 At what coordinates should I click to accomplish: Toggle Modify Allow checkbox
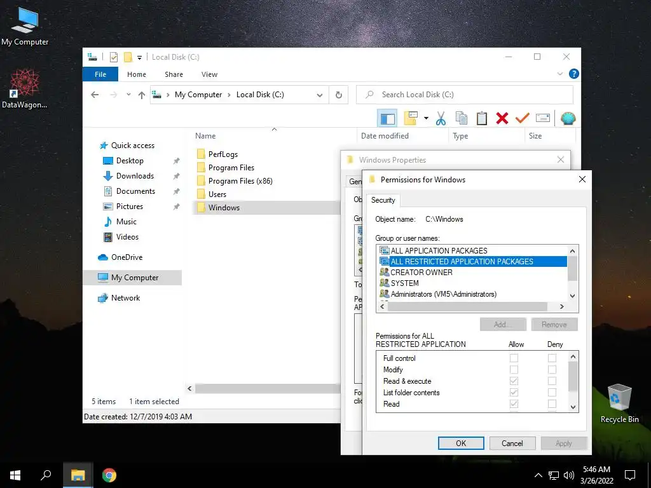click(514, 369)
